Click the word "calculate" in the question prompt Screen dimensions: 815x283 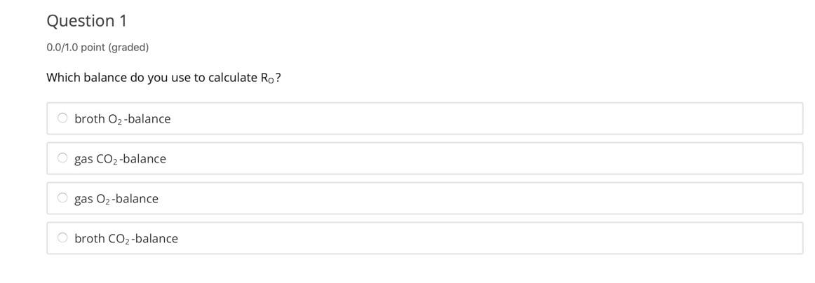232,78
